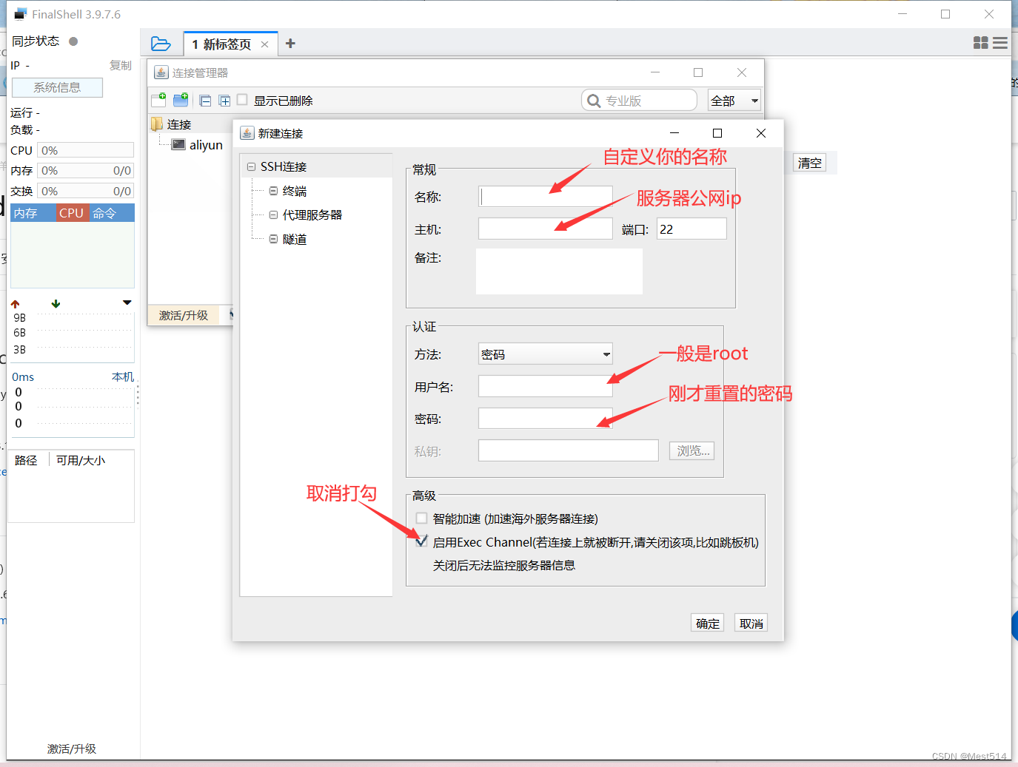Screen dimensions: 1018x767
Task: Click the new connection icon in 连接管理器 toolbar
Action: 158,100
